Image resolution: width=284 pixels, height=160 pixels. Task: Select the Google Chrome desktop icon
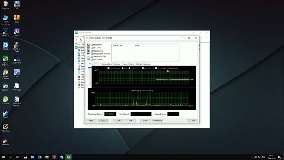click(x=5, y=74)
